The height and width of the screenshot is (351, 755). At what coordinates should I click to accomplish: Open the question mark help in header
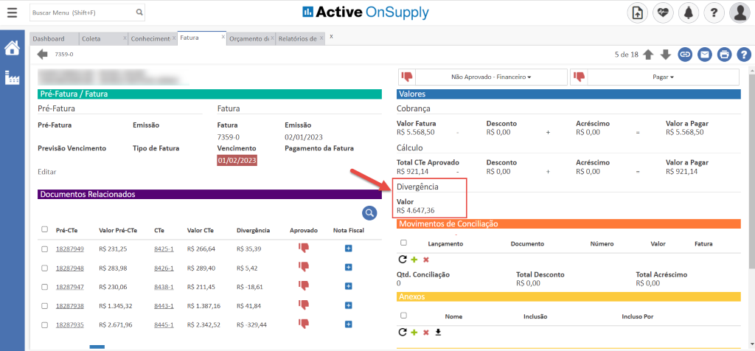(x=714, y=13)
